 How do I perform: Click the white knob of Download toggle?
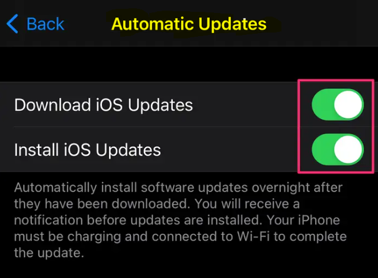click(x=348, y=105)
